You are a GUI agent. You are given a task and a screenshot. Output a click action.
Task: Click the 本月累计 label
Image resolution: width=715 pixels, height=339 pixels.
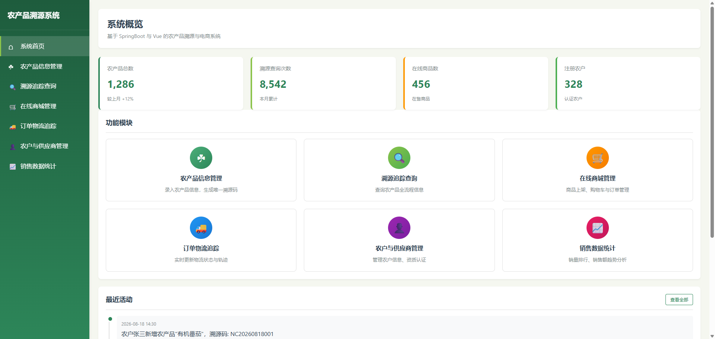(x=268, y=99)
